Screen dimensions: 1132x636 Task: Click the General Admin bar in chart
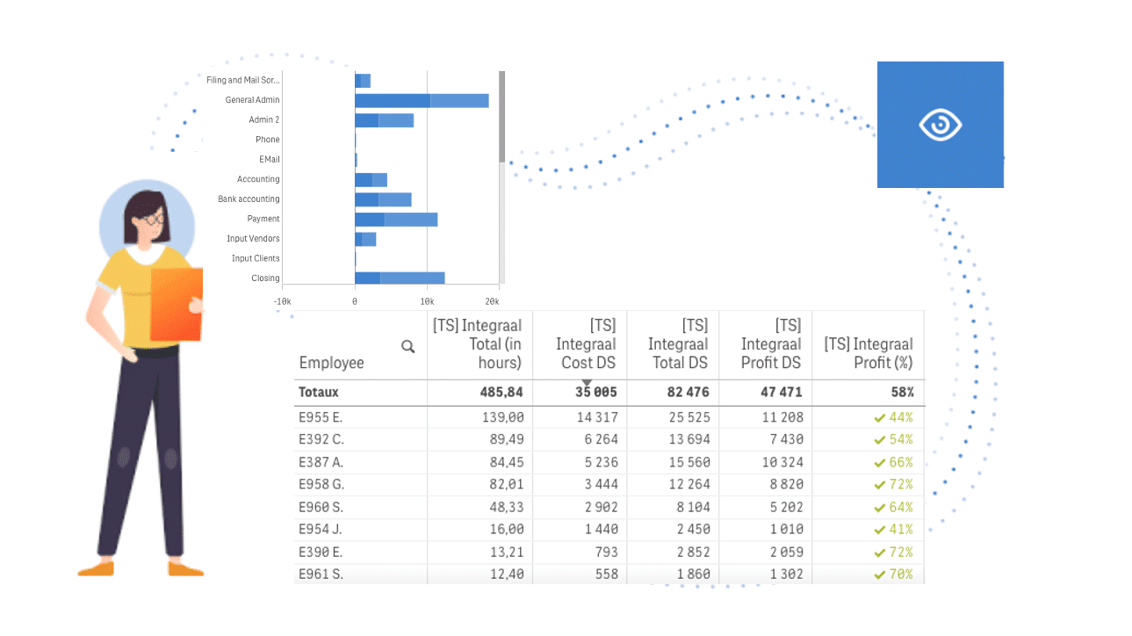coord(422,101)
